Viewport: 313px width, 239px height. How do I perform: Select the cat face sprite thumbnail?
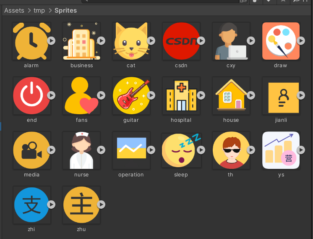click(131, 41)
